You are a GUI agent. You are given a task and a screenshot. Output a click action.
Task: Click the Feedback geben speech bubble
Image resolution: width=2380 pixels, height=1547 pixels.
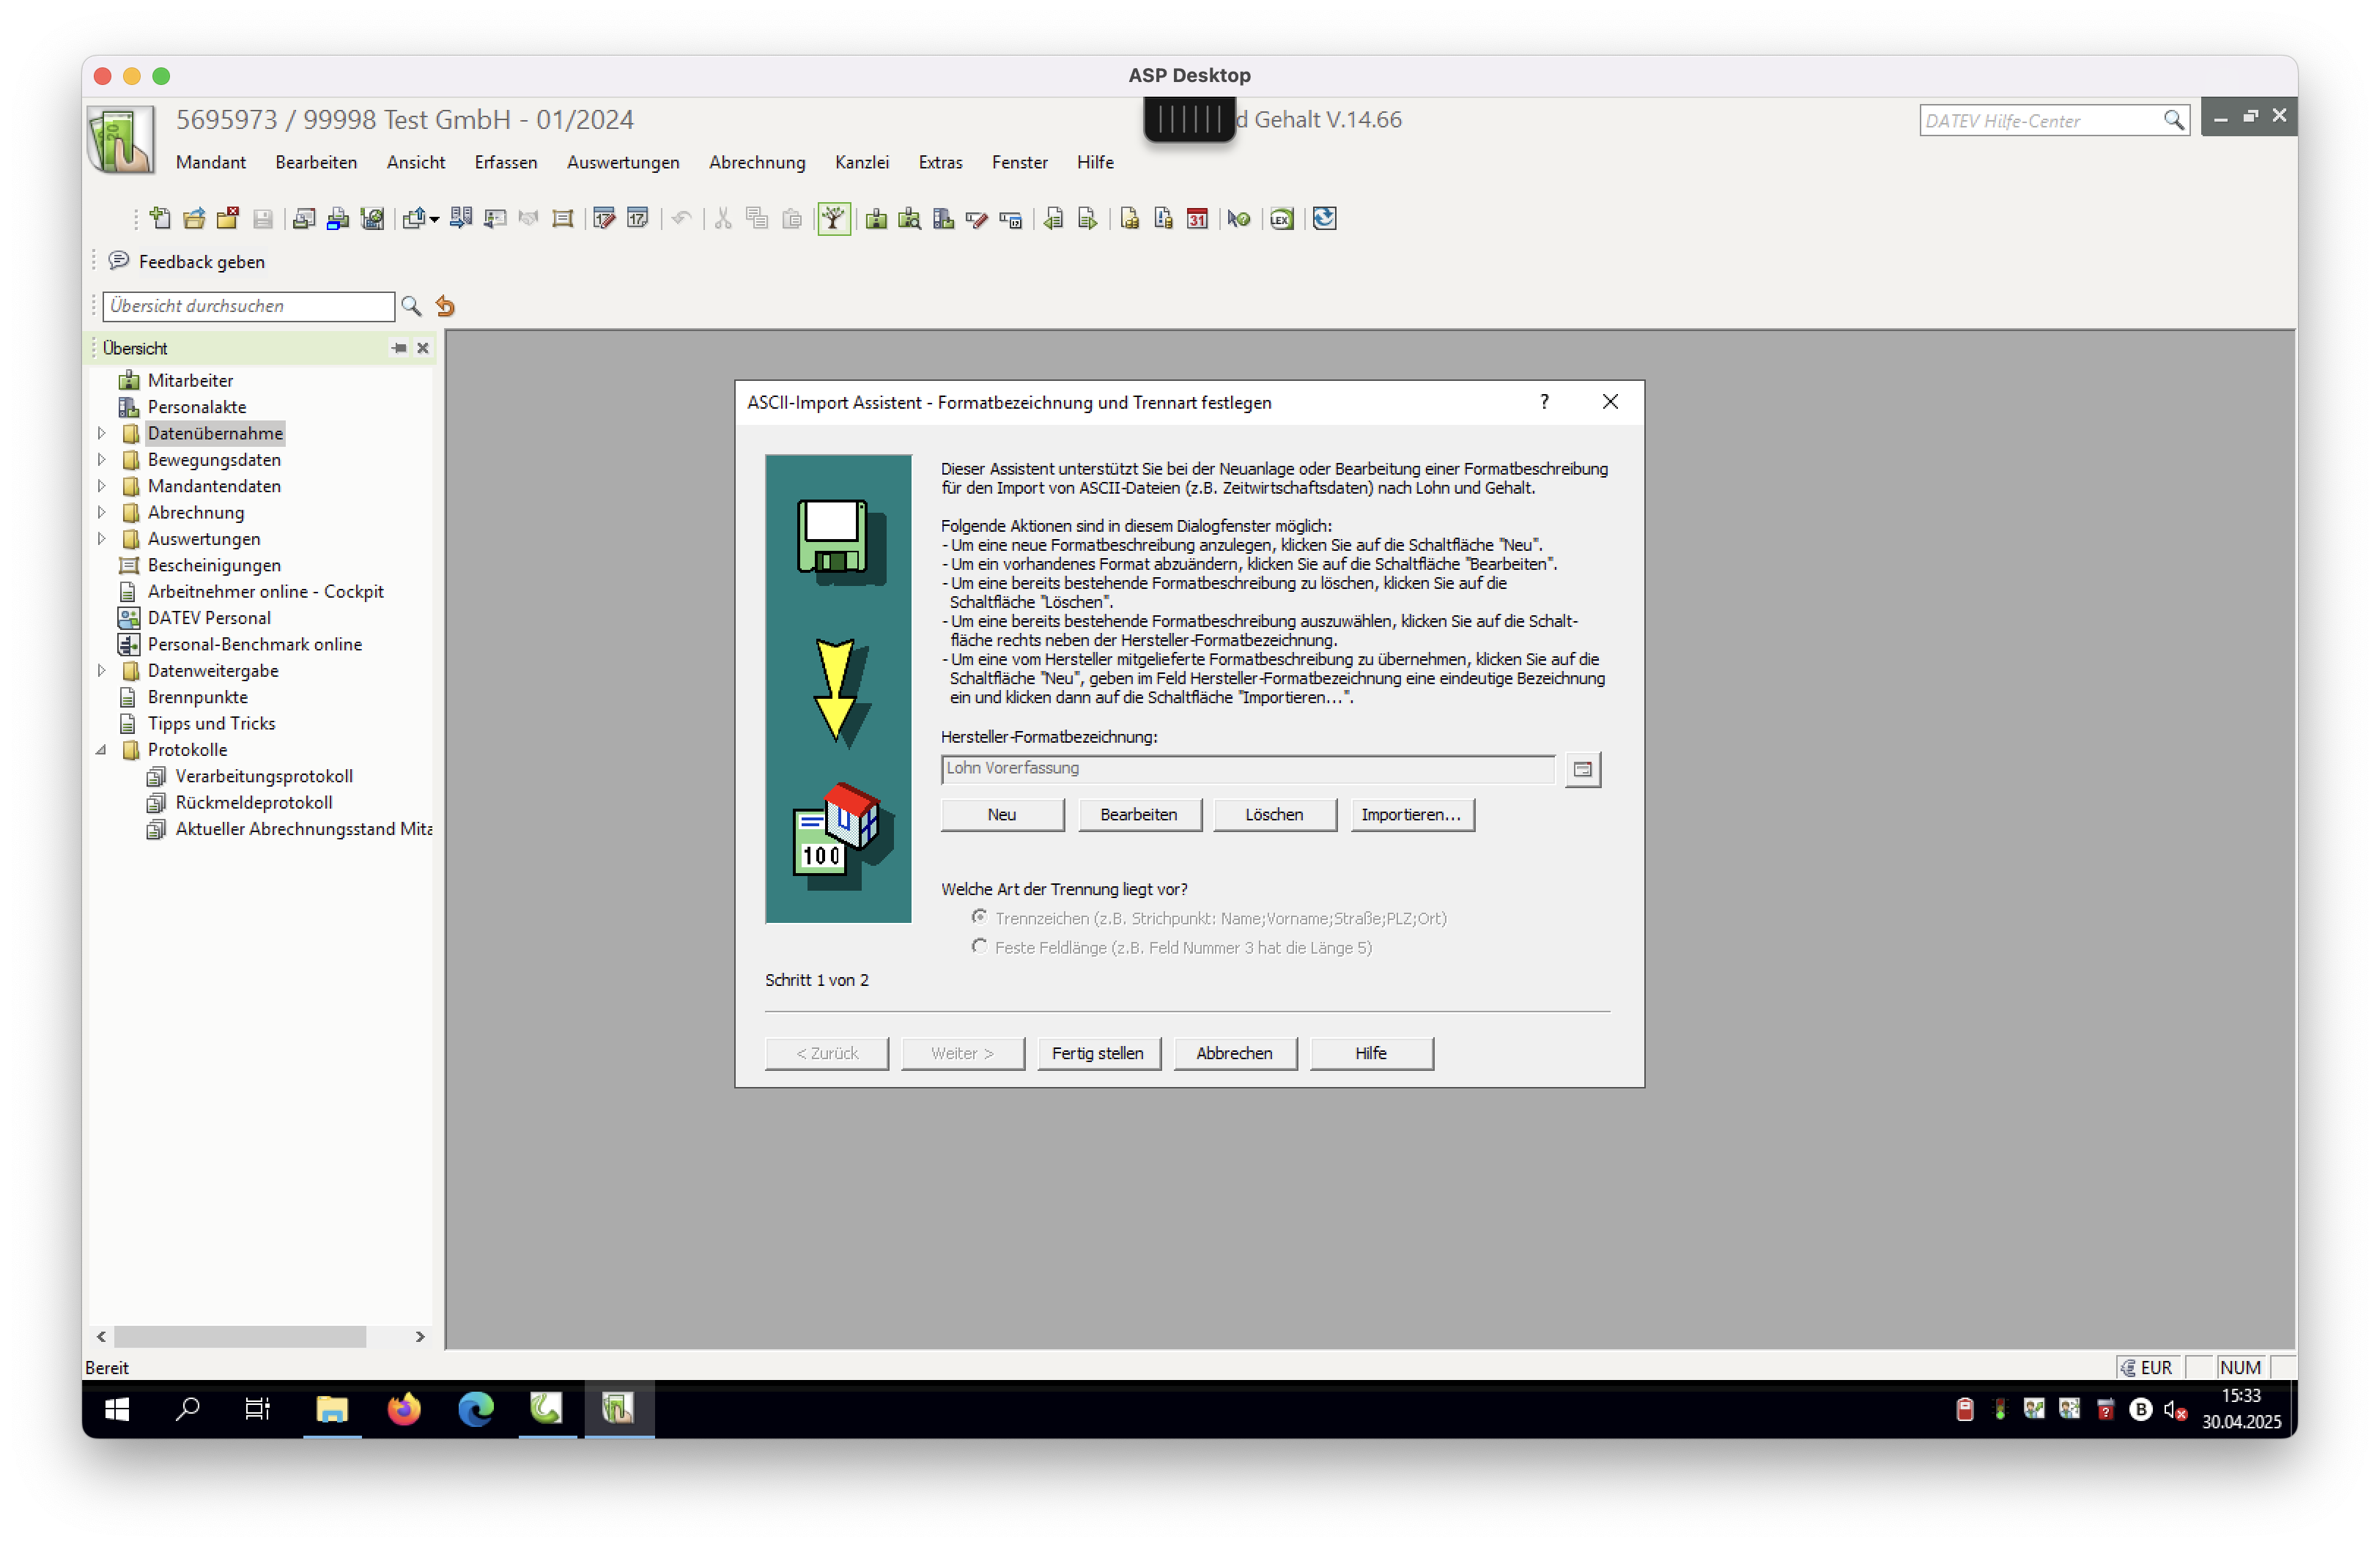(x=119, y=261)
